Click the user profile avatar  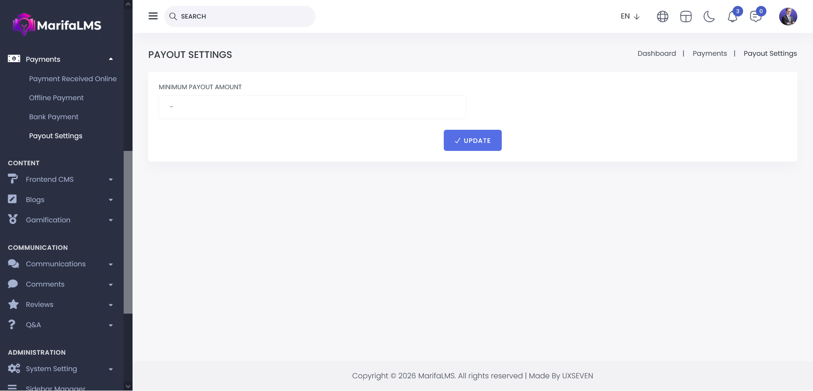click(x=788, y=16)
